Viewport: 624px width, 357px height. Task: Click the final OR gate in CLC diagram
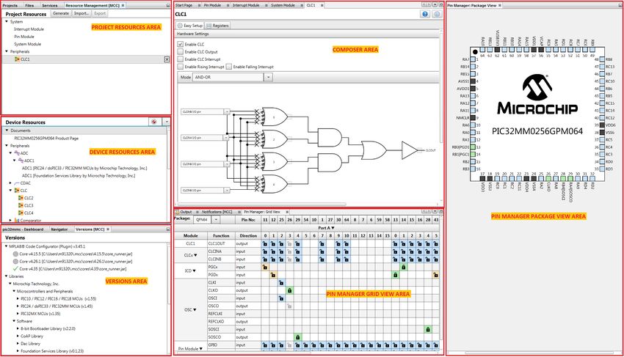[x=374, y=150]
